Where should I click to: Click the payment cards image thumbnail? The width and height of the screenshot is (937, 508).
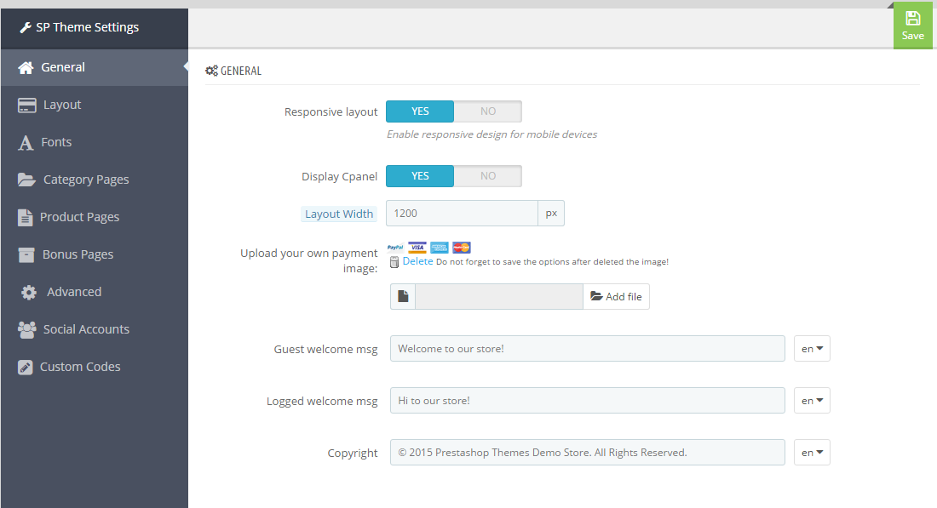429,247
